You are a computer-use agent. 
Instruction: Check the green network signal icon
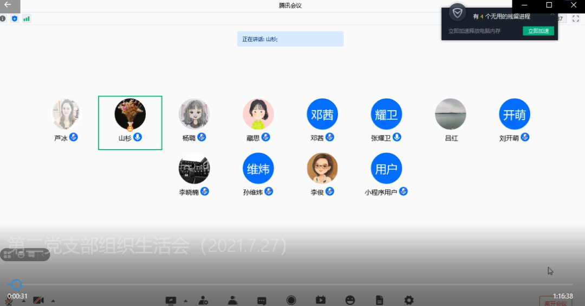27,18
